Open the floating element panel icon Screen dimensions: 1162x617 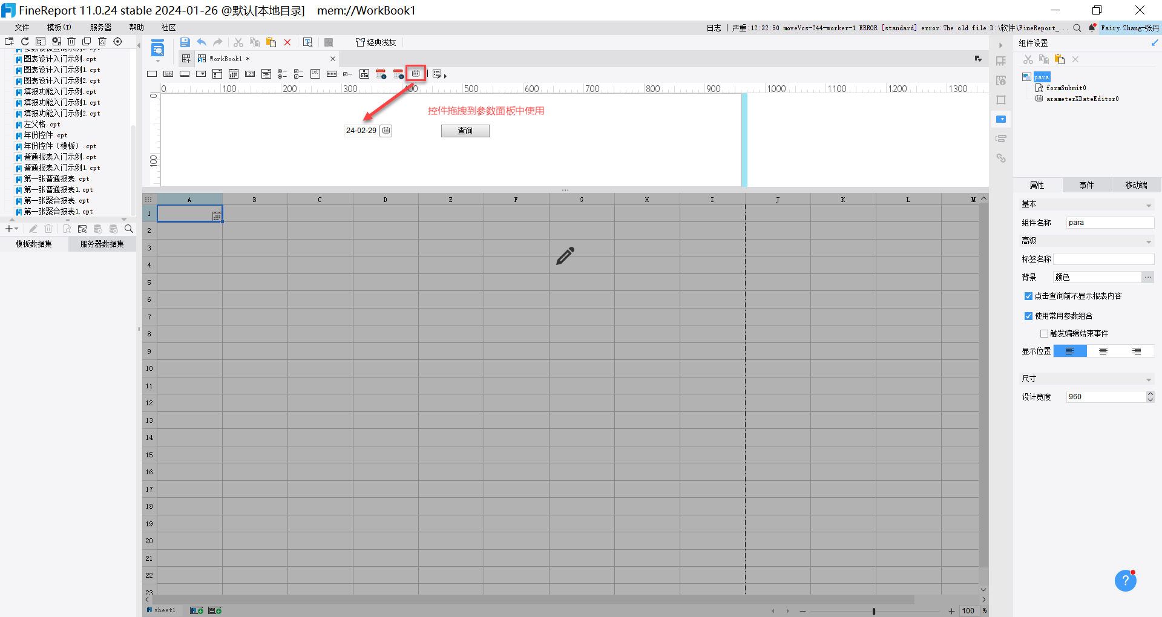(x=1001, y=100)
